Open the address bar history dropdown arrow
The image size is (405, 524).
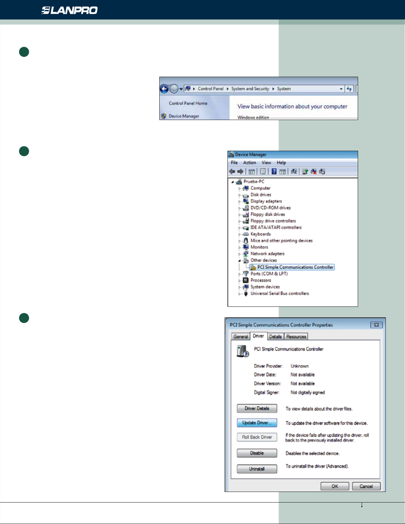tap(341, 89)
